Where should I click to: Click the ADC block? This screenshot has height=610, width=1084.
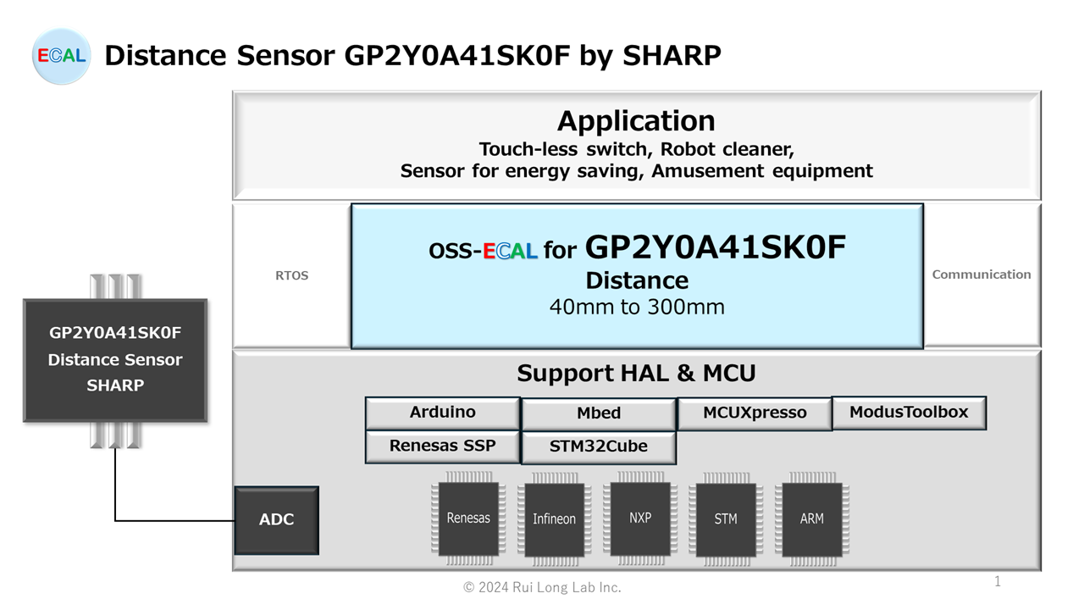click(x=276, y=519)
